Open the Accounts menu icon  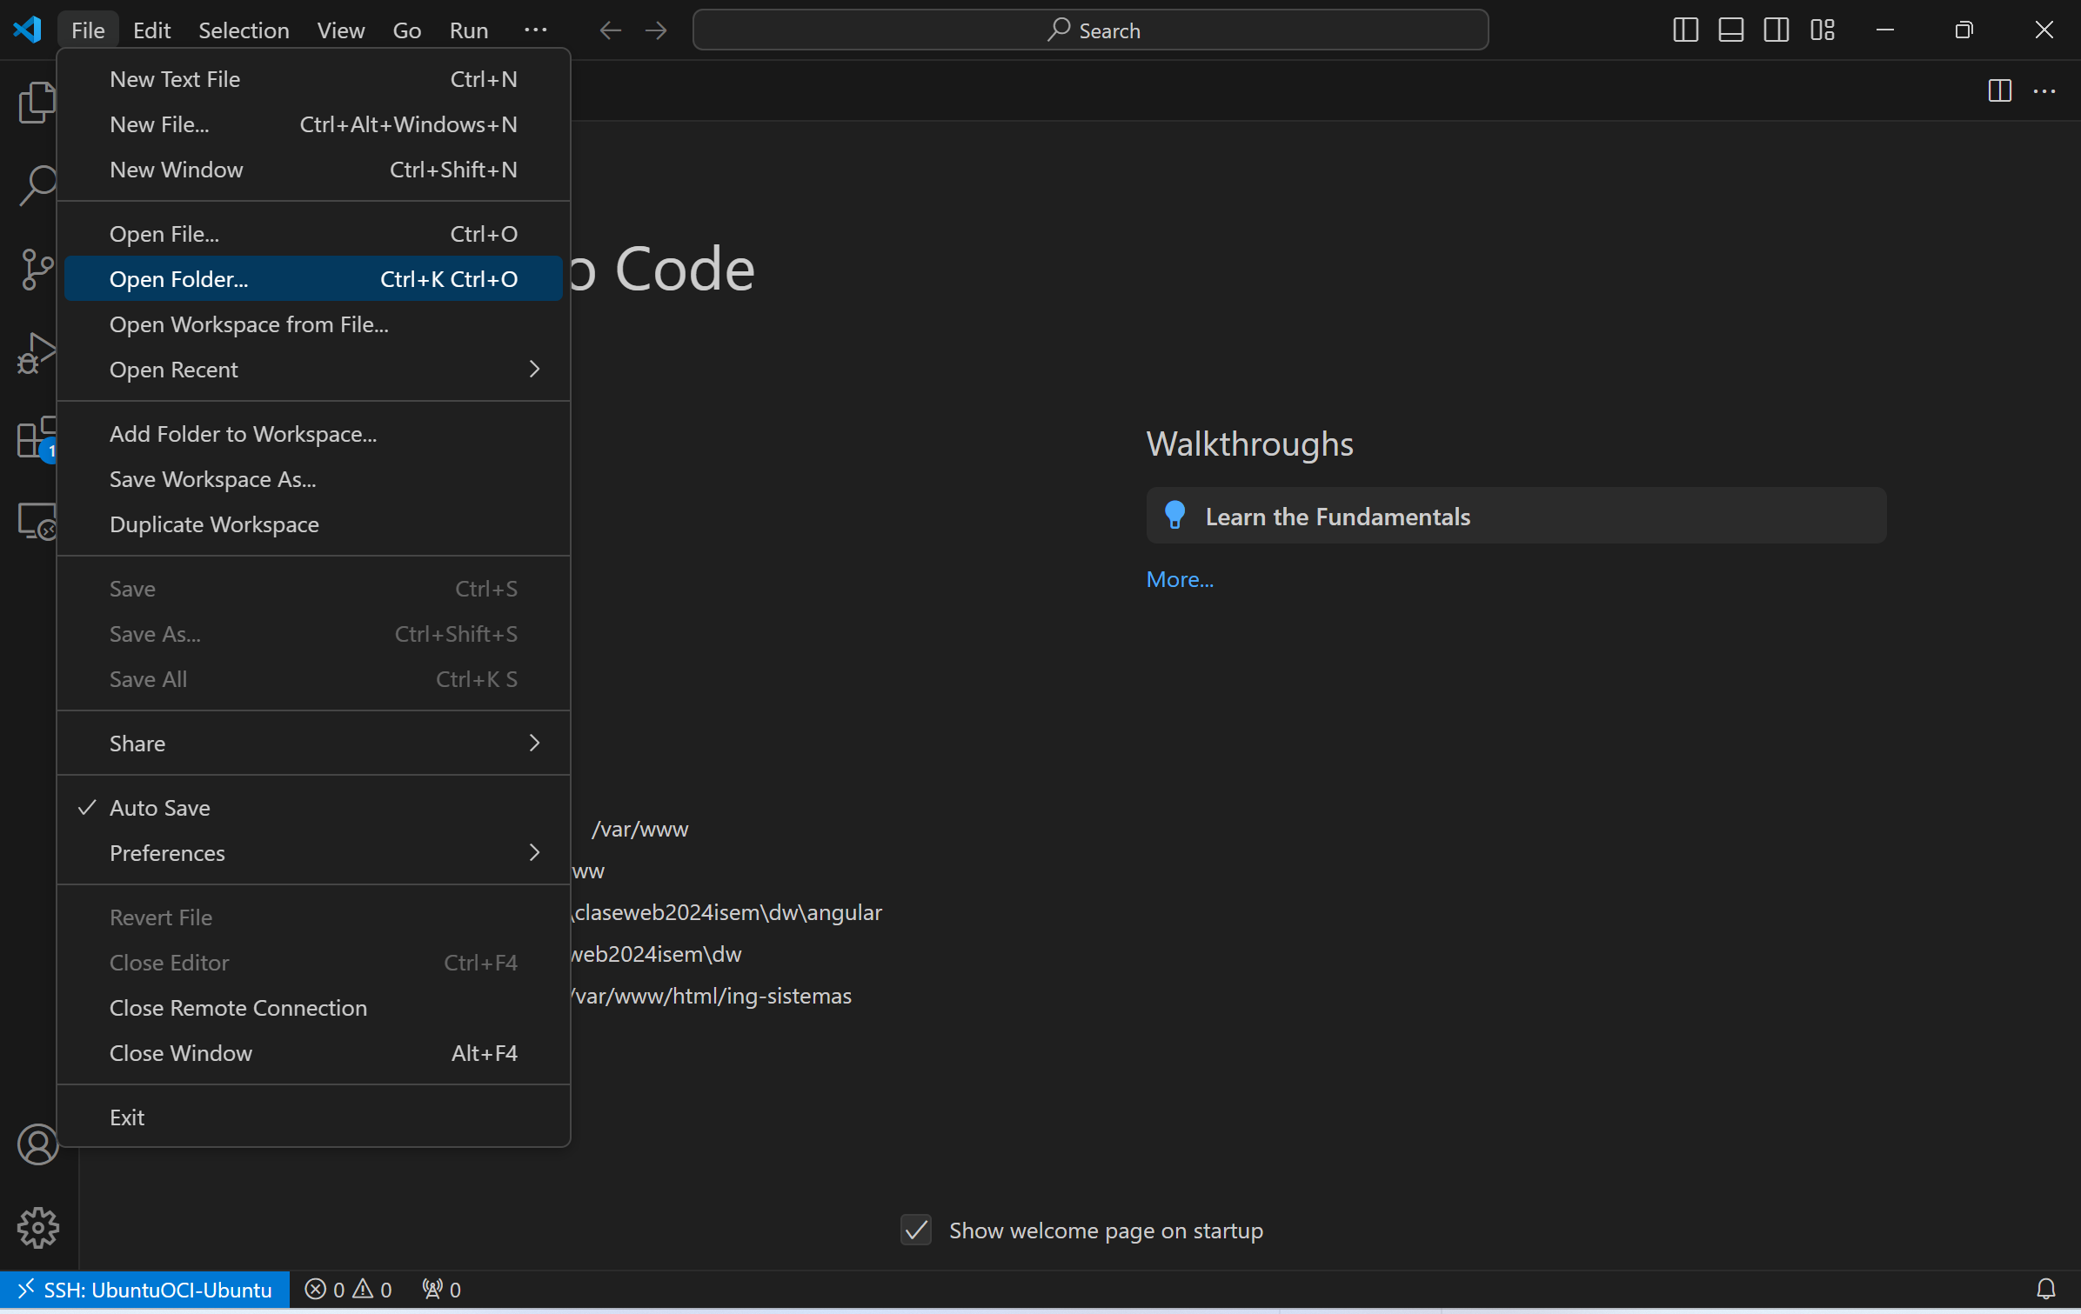(x=37, y=1144)
